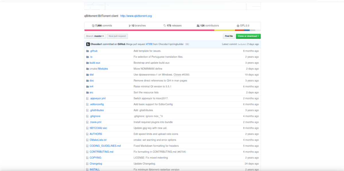
Task: Click the folder icon beside cmake/Modules
Action: click(87, 69)
